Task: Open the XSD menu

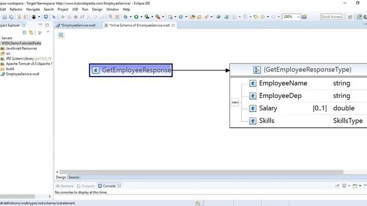Action: [x=75, y=9]
